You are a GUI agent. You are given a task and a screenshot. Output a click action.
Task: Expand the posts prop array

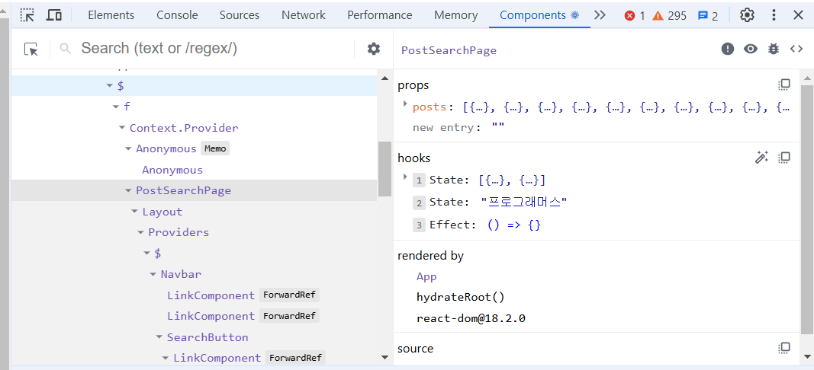click(405, 104)
